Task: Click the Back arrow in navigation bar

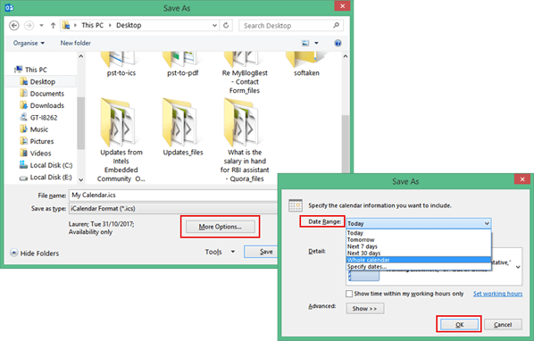Action: point(14,25)
